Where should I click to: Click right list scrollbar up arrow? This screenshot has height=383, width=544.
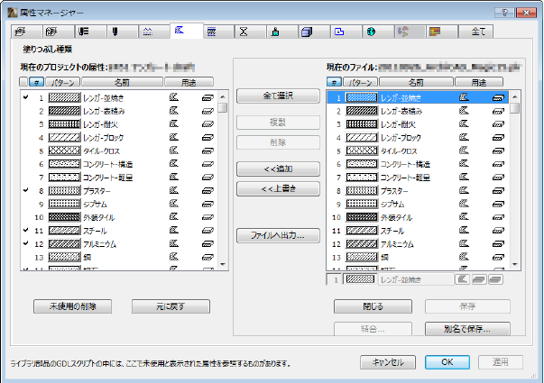coord(515,96)
